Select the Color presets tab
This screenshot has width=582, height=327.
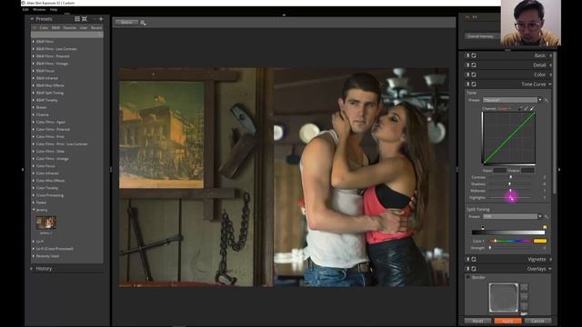[44, 28]
